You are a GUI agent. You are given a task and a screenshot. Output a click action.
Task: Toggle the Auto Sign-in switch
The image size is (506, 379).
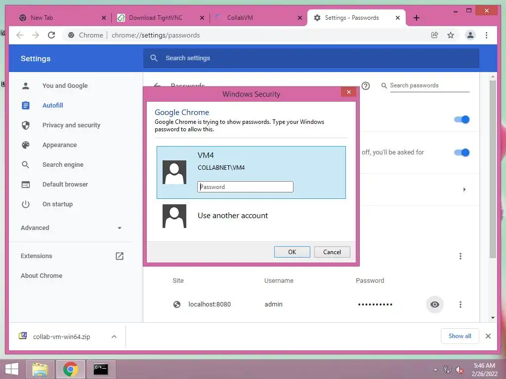click(462, 152)
